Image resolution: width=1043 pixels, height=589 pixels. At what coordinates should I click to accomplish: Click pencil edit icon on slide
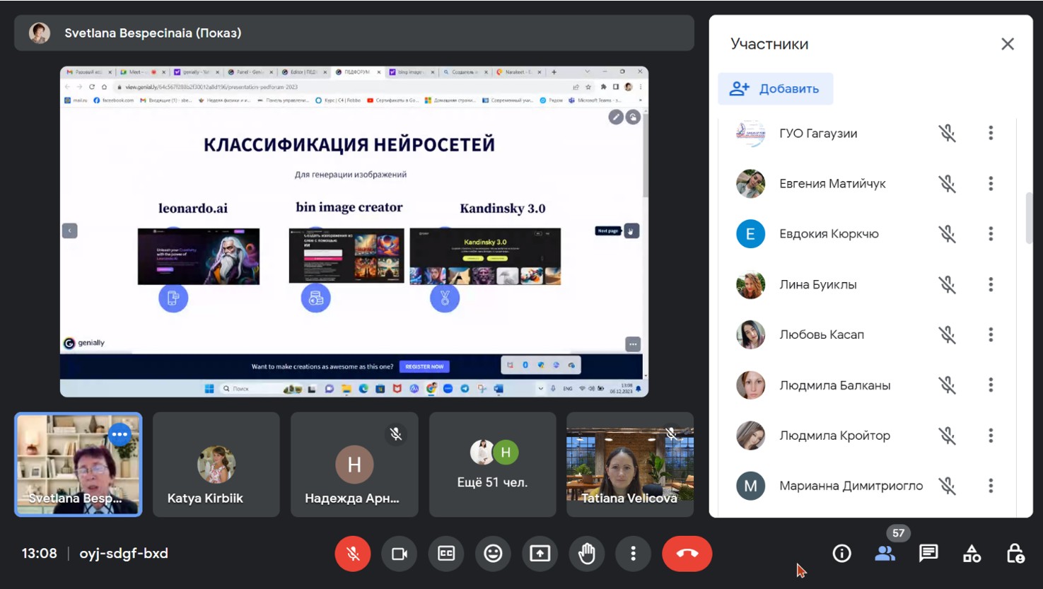(616, 117)
